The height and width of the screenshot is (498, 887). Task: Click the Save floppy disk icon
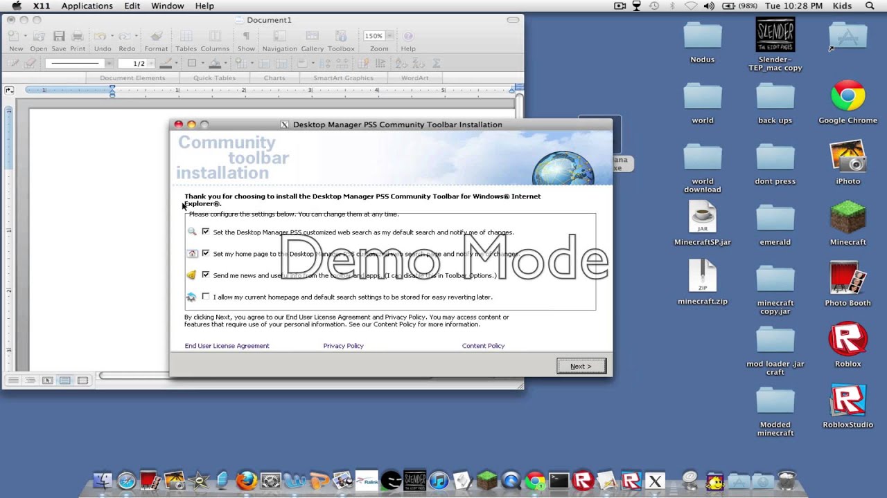click(59, 36)
